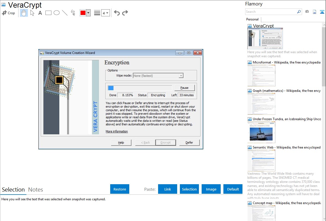The width and height of the screenshot is (326, 221).
Task: Open the icebreaking ship photo thumbnail
Action: coord(261,132)
